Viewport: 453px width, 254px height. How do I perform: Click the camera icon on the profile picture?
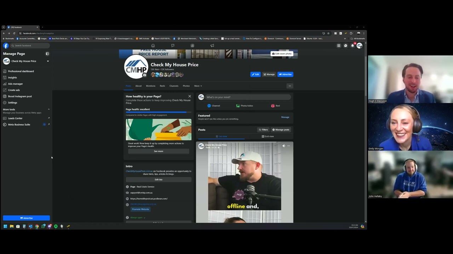(144, 75)
